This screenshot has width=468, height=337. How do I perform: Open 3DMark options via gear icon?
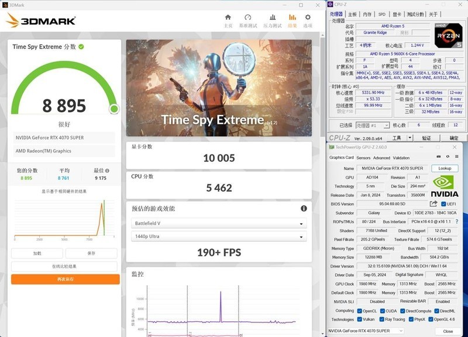(x=307, y=16)
